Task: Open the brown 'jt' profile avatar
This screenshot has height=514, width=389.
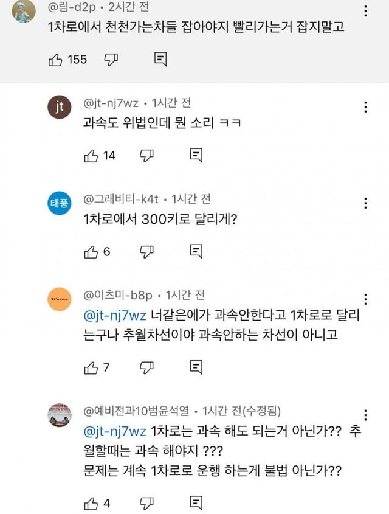Action: tap(58, 109)
